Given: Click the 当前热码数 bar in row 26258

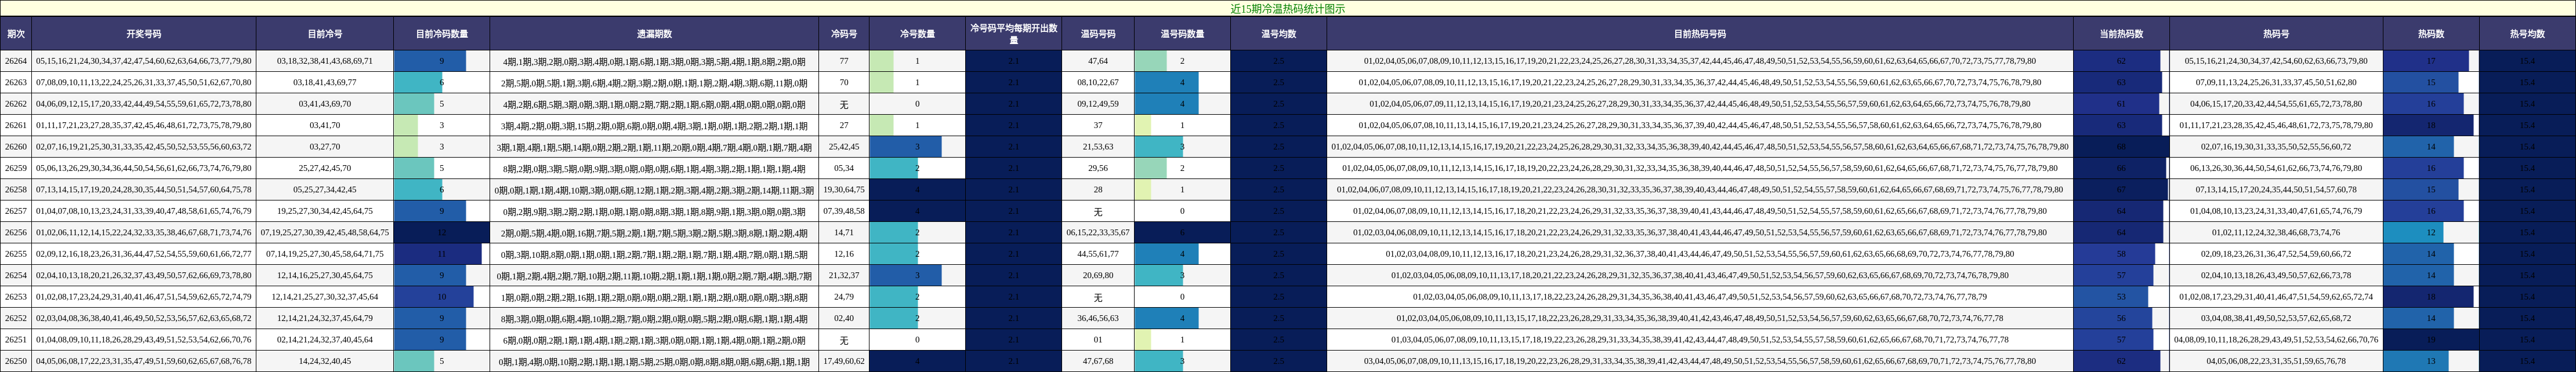Looking at the screenshot, I should 2120,190.
